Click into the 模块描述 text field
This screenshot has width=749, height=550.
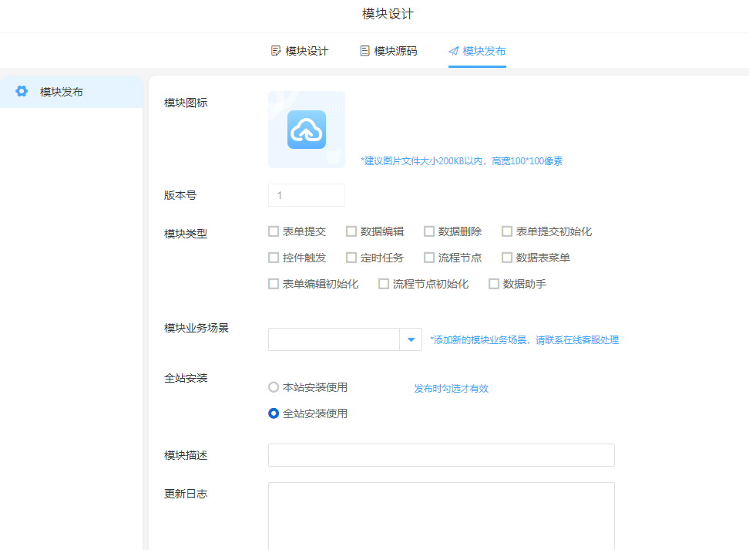point(441,455)
